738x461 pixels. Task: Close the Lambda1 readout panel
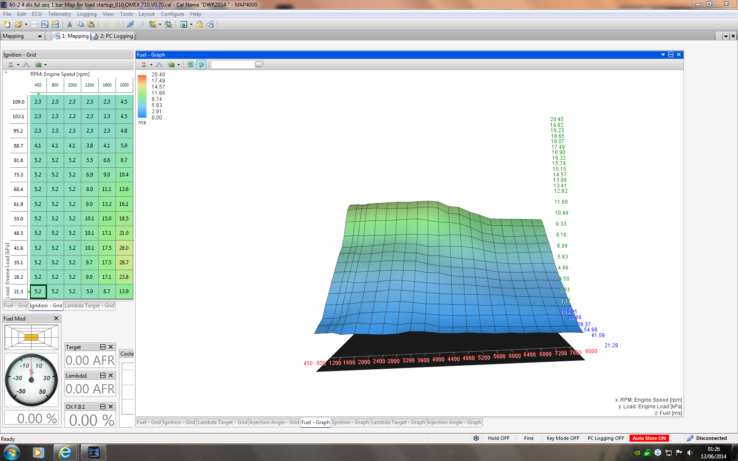point(111,375)
